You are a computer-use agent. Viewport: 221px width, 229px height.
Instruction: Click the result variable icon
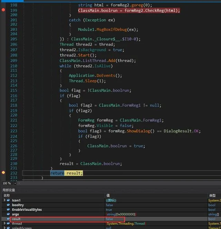pos(8,219)
